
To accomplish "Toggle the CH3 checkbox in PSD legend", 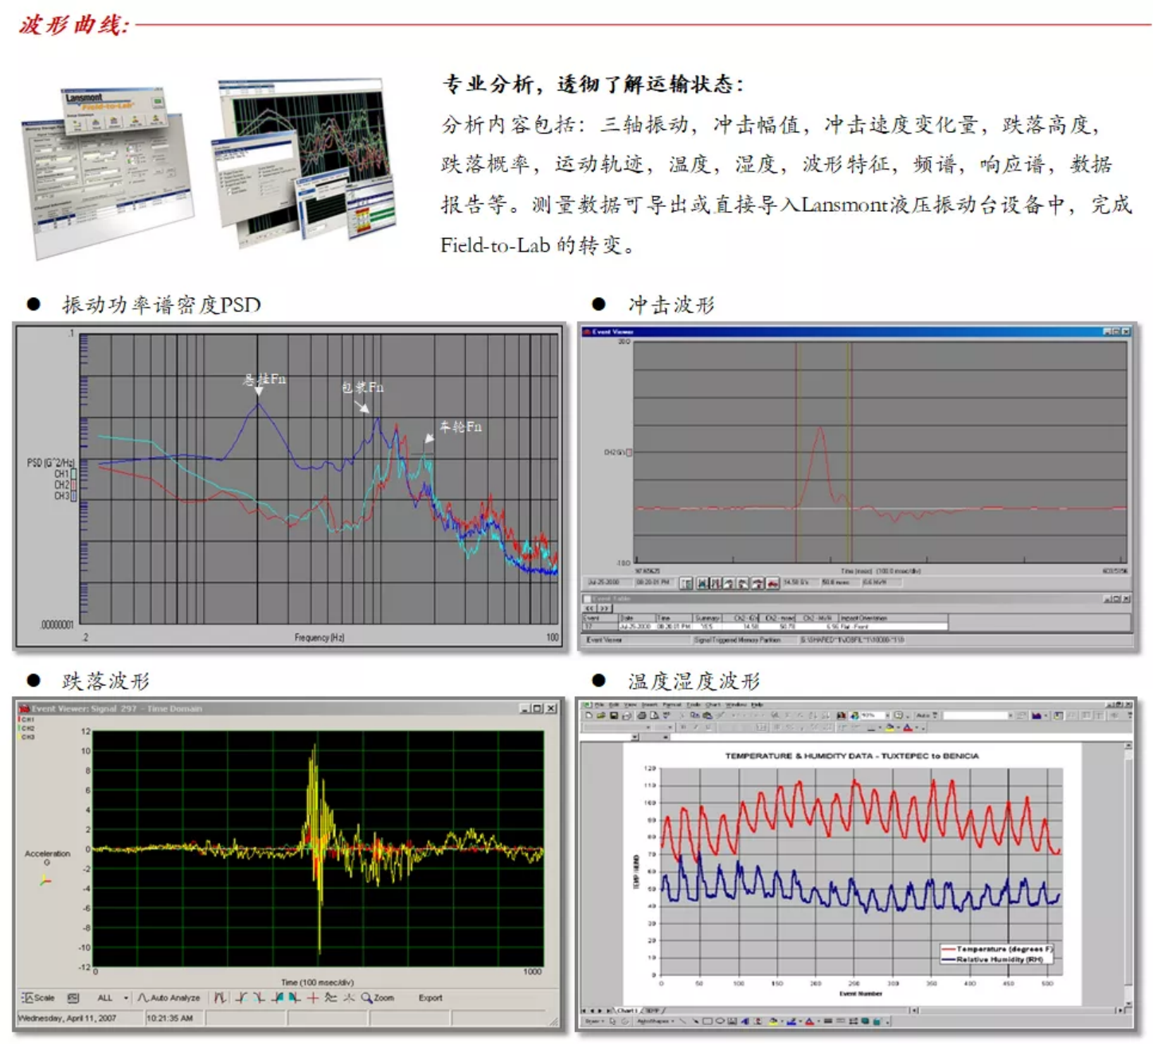I will point(74,496).
